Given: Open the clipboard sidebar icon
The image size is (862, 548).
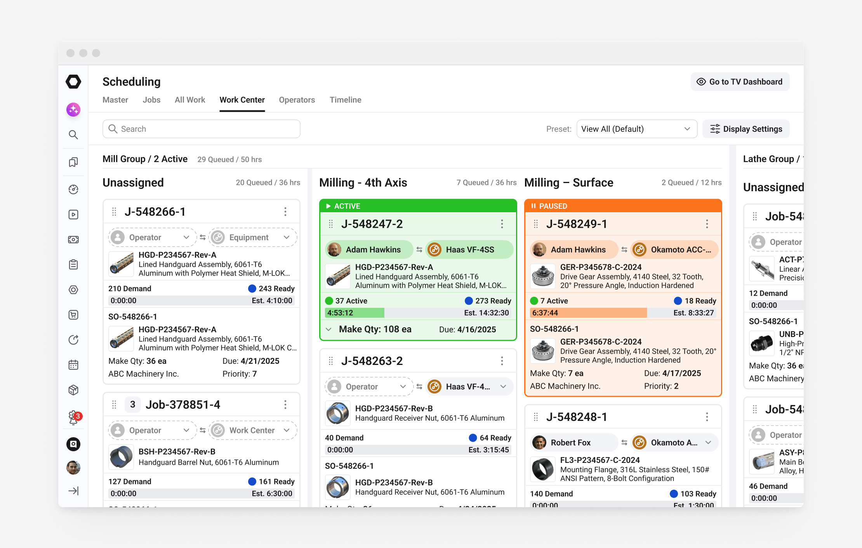Looking at the screenshot, I should click(73, 265).
